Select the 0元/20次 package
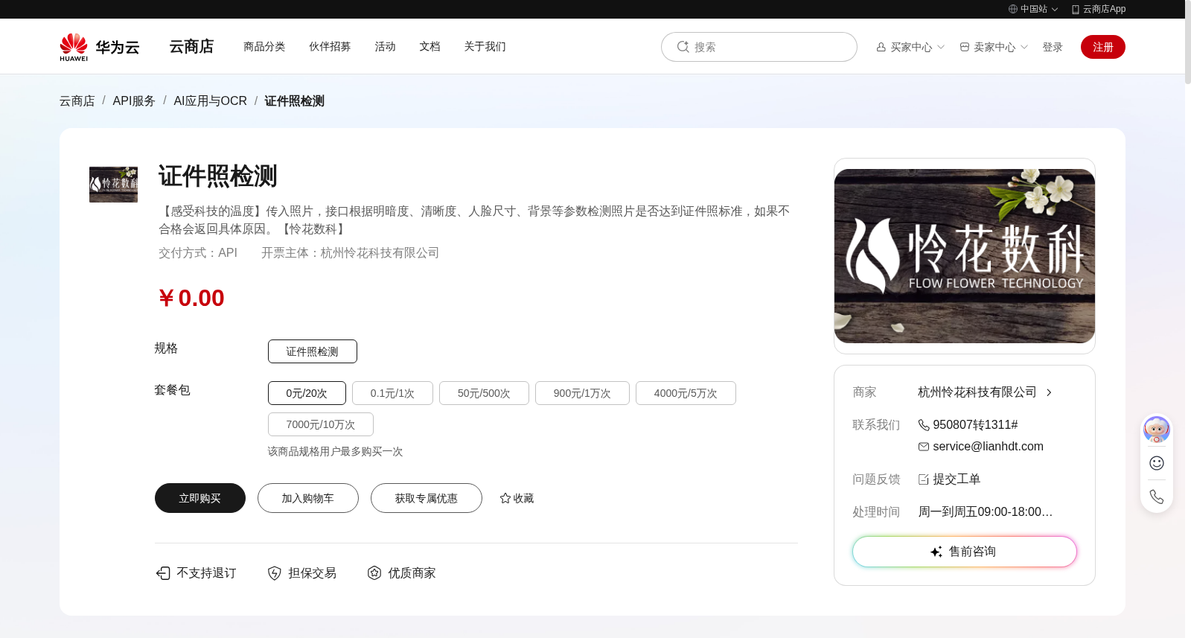This screenshot has width=1191, height=638. click(x=307, y=393)
